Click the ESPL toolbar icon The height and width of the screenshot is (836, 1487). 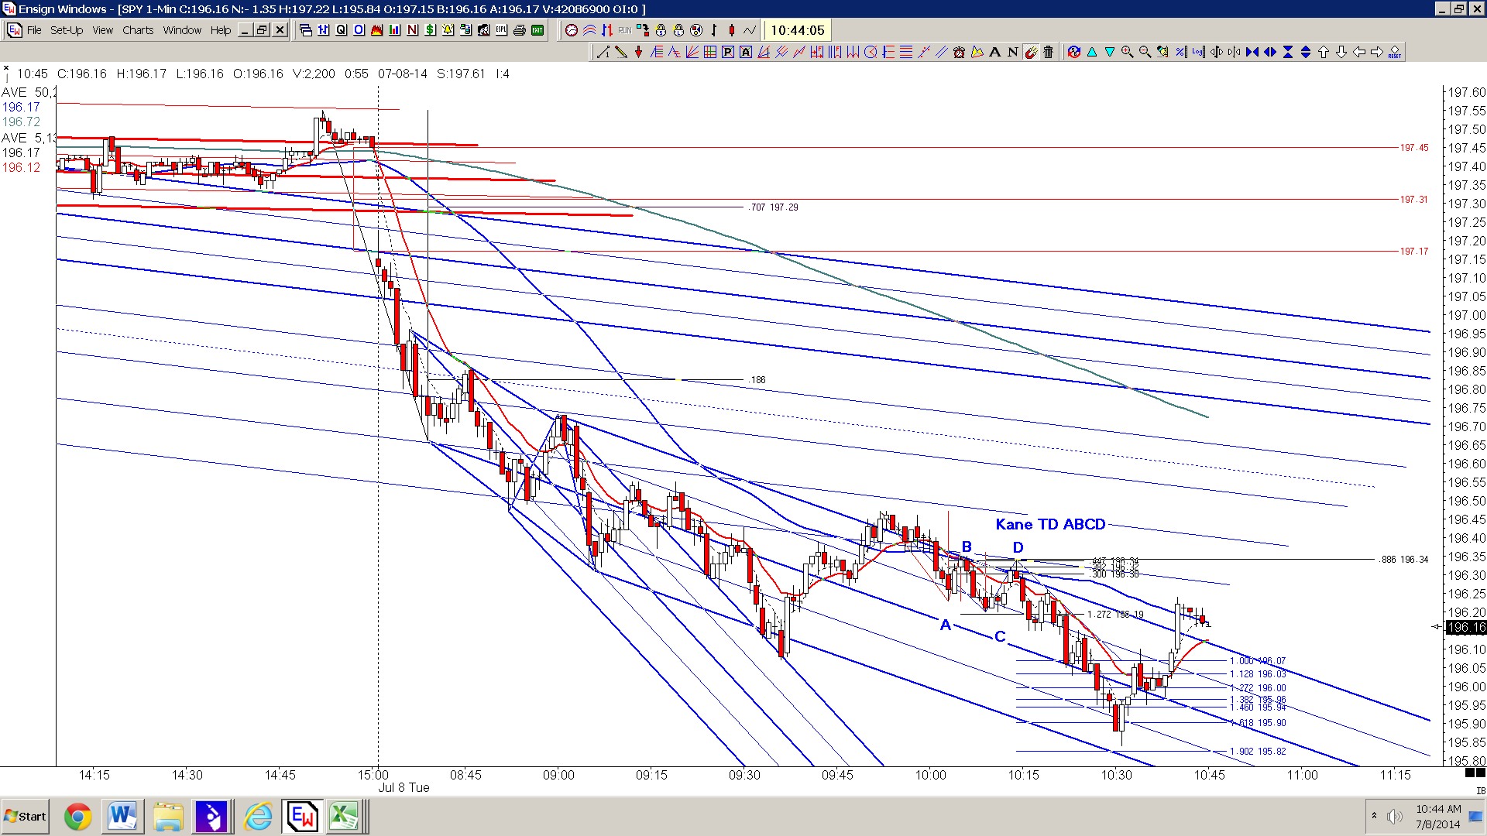pyautogui.click(x=501, y=30)
